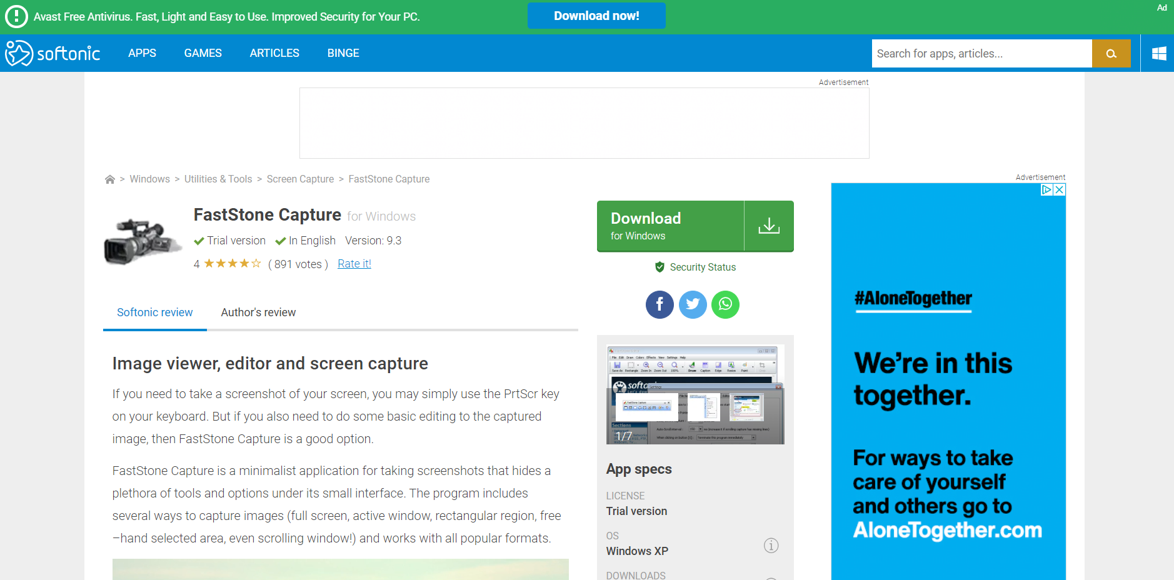The width and height of the screenshot is (1174, 580).
Task: Click the AdChoices triangle icon
Action: [1046, 190]
